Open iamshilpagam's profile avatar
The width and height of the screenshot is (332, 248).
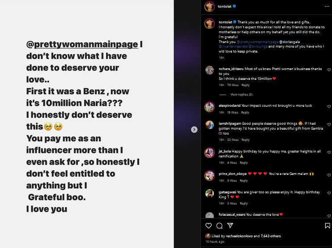coord(209,125)
